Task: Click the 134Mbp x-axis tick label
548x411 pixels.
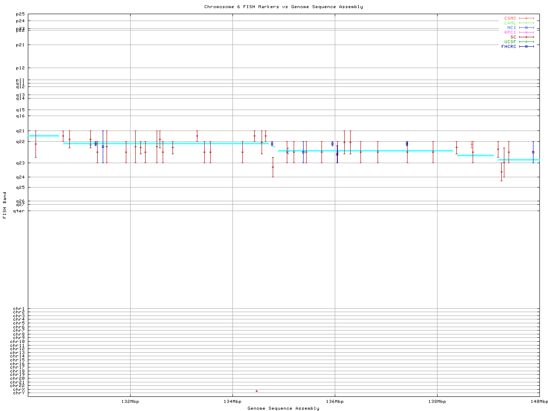Action: [232, 402]
